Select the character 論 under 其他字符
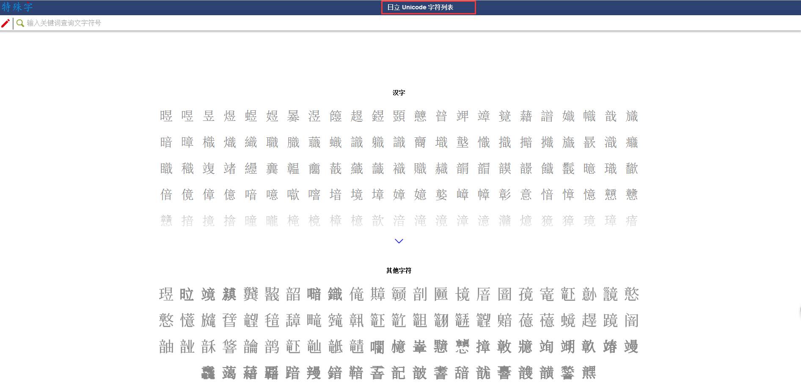 (250, 347)
